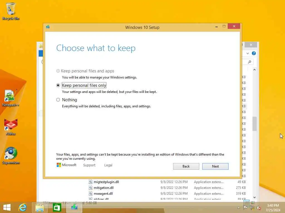The height and width of the screenshot is (213, 285).
Task: Click the date cell of mitigation.dll
Action: 174,188
